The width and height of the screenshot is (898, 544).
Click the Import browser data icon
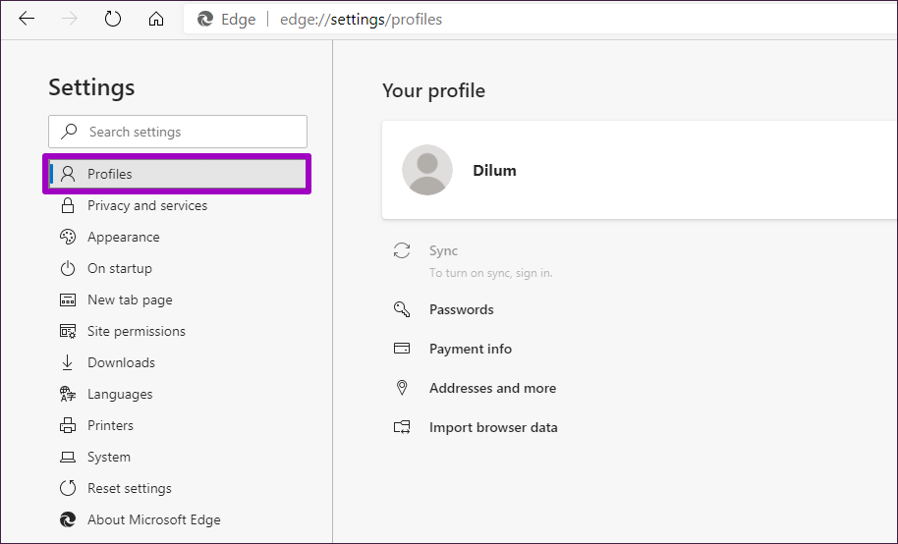[402, 427]
